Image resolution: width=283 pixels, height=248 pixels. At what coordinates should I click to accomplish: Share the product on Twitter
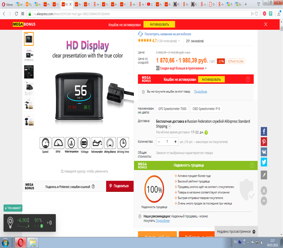(264, 162)
